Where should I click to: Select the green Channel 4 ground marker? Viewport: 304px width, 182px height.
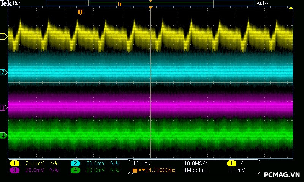pyautogui.click(x=3, y=135)
